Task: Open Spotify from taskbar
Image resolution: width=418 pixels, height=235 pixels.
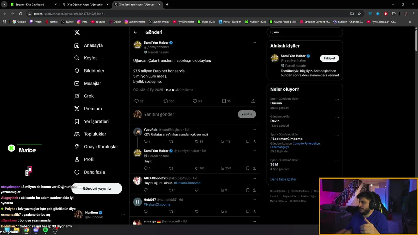Action: pos(45,230)
